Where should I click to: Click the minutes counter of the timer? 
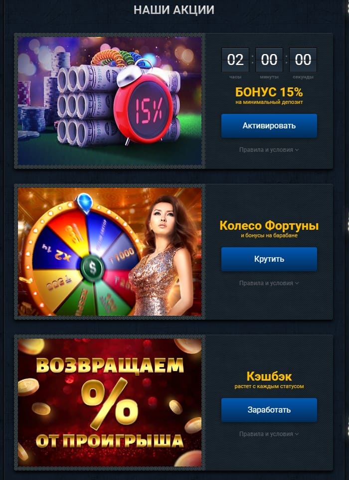click(269, 60)
